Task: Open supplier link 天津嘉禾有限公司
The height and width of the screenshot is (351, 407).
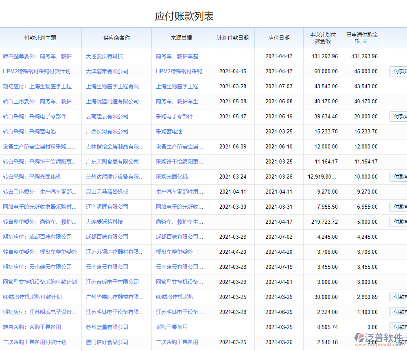Action: (107, 71)
